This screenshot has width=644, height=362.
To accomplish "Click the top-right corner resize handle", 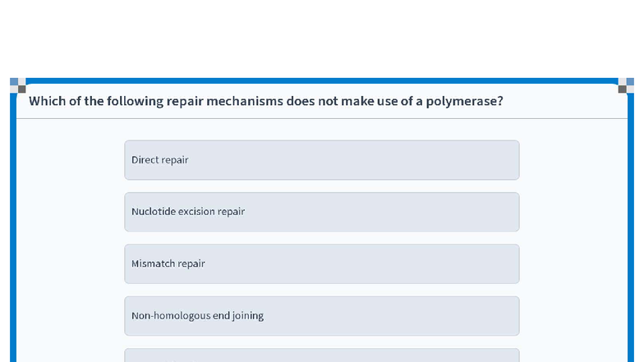I will 626,85.
